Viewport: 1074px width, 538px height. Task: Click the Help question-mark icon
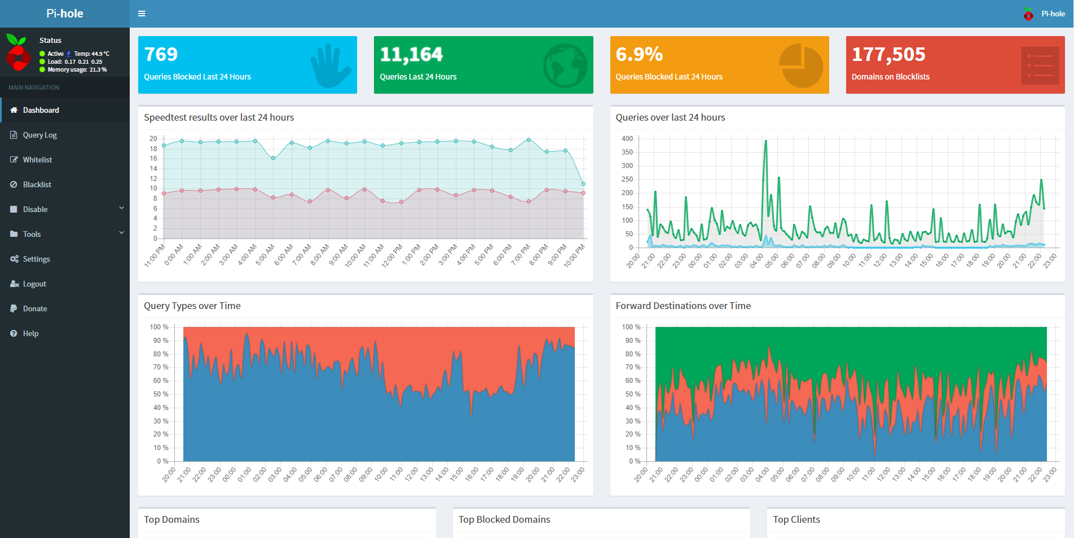pos(14,333)
